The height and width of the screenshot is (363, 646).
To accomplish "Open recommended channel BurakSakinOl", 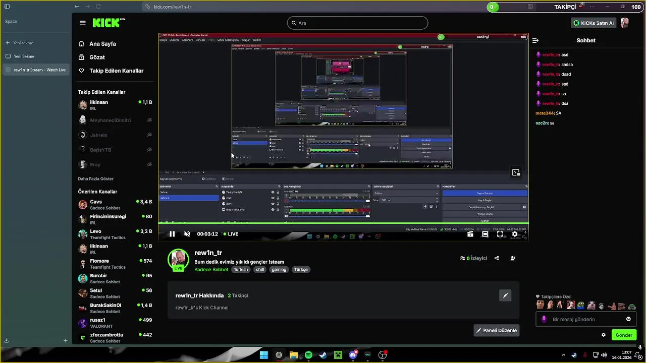I will [115, 308].
